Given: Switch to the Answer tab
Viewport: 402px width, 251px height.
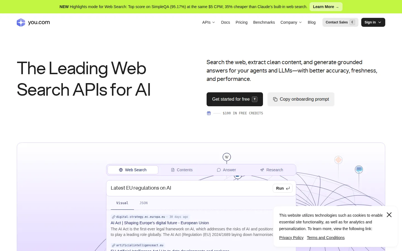Looking at the screenshot, I should pyautogui.click(x=226, y=170).
